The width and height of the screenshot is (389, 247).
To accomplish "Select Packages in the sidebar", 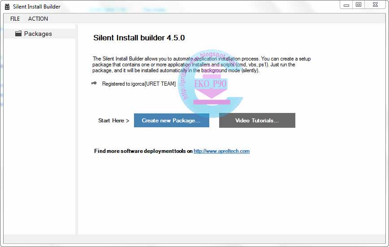I will 40,34.
